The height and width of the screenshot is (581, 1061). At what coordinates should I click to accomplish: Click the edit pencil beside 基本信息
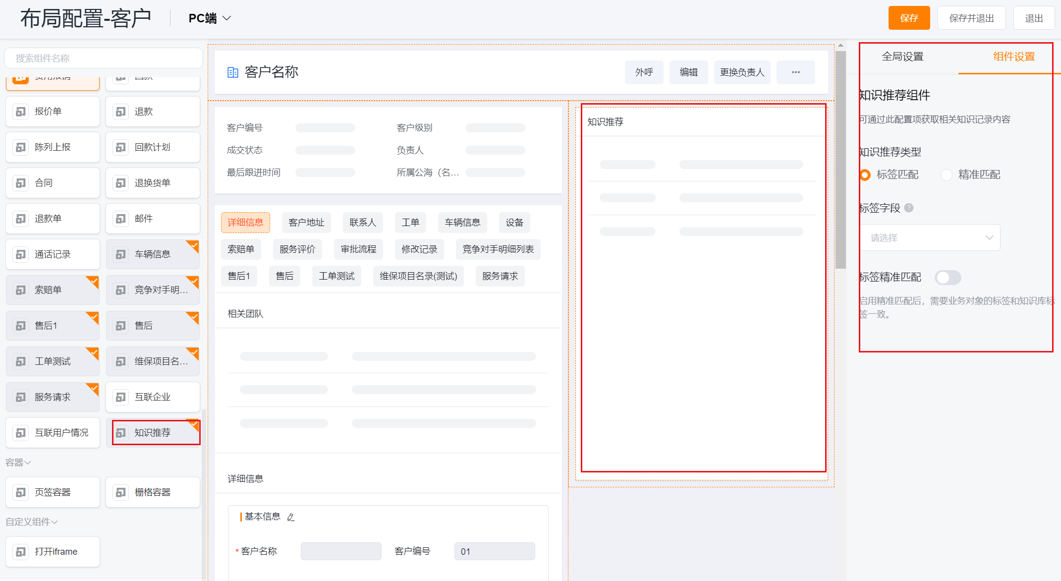(x=291, y=517)
